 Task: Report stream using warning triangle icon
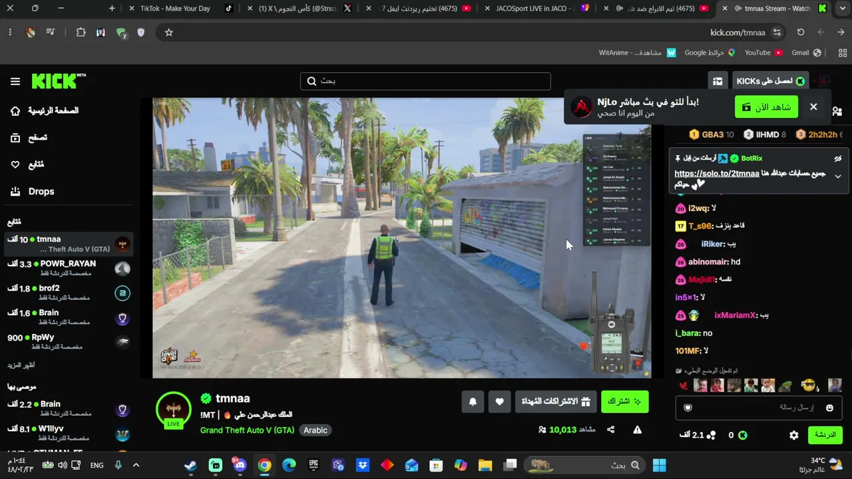coord(637,430)
